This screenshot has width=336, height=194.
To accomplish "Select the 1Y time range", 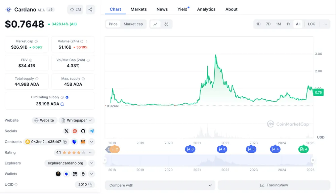I will [288, 24].
